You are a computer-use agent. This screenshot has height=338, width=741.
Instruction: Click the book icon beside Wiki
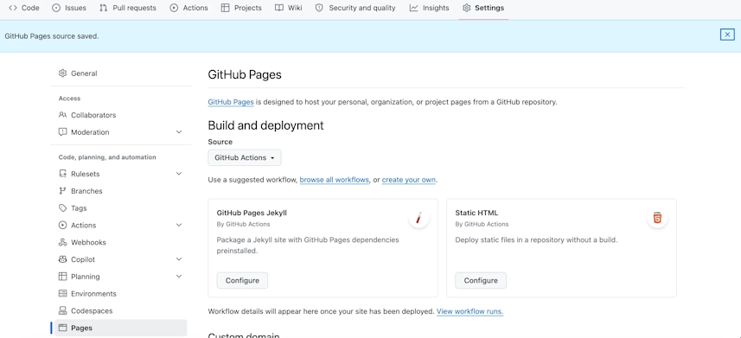pos(278,8)
